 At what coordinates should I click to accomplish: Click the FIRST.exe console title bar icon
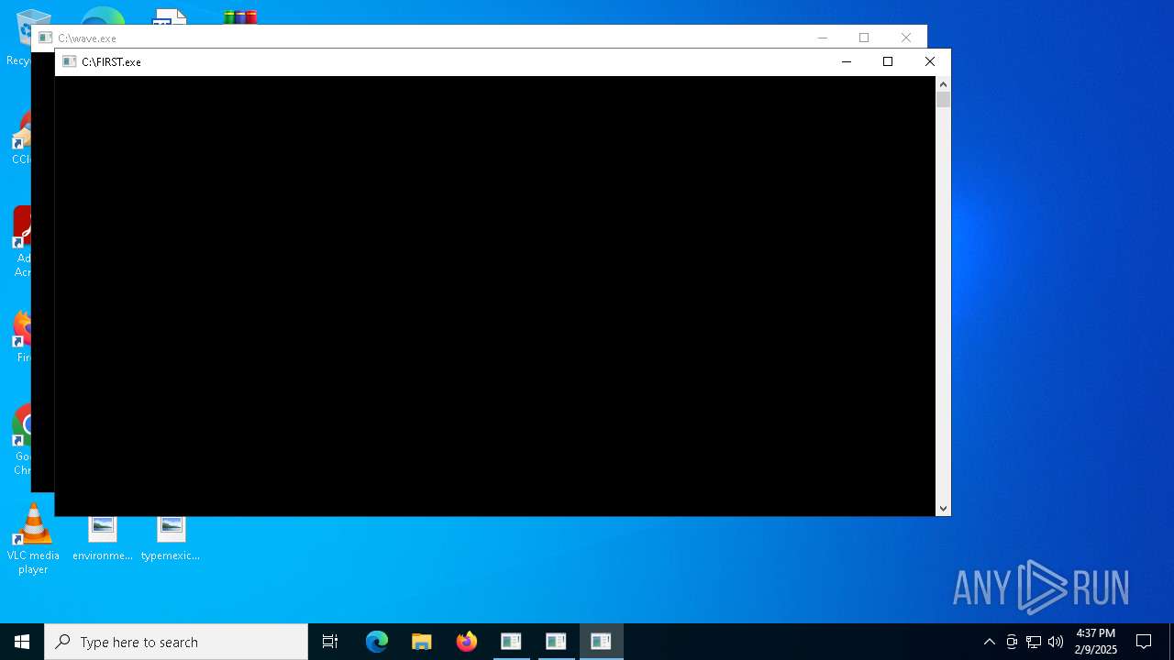click(x=69, y=62)
